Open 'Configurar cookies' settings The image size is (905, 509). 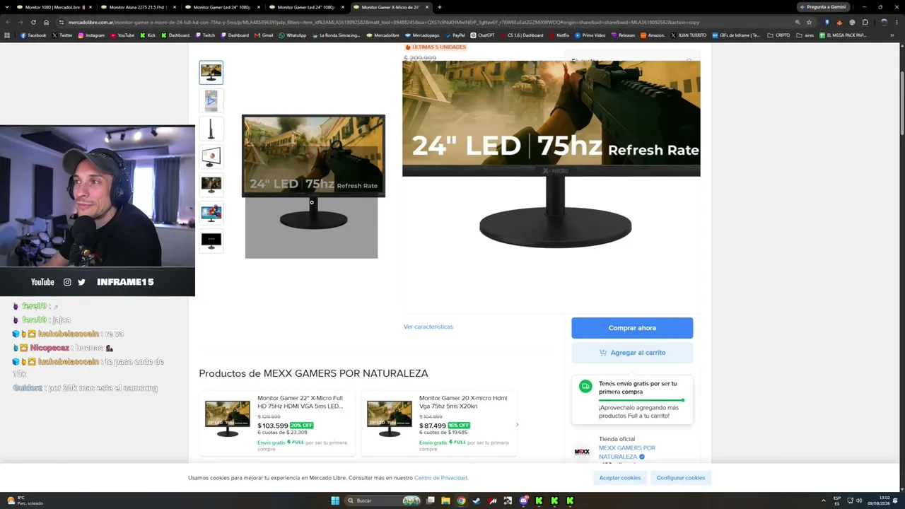click(x=681, y=478)
